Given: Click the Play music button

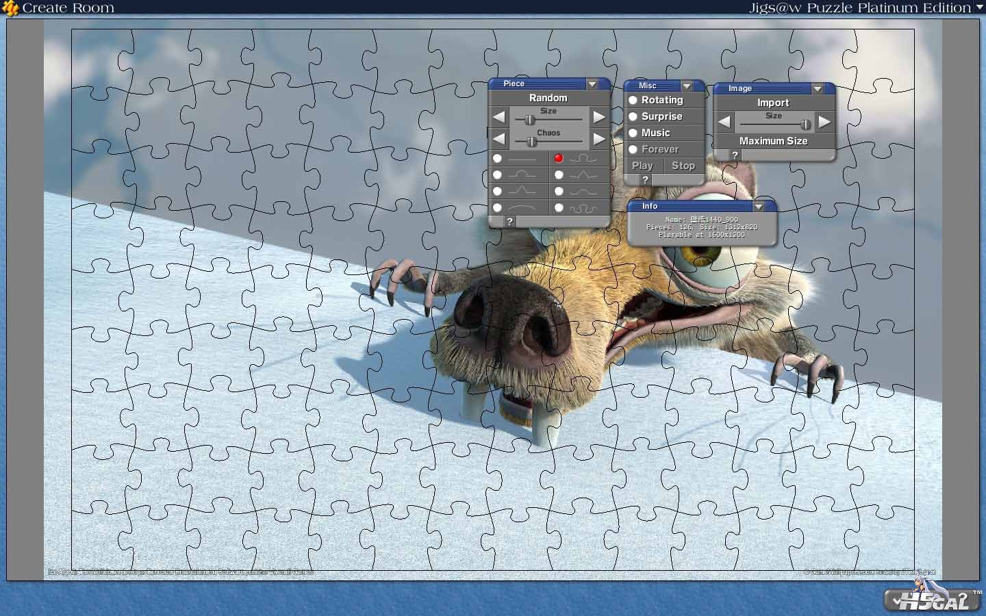Looking at the screenshot, I should click(x=642, y=166).
